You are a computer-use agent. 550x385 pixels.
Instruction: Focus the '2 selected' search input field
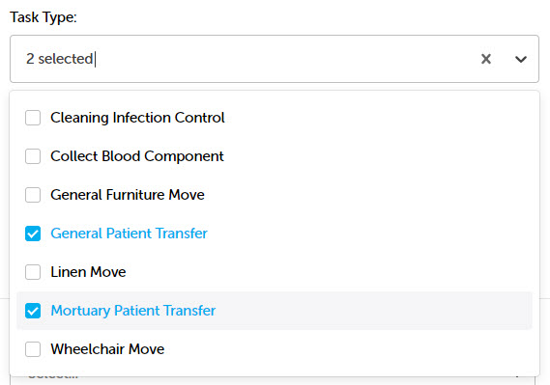(246, 59)
